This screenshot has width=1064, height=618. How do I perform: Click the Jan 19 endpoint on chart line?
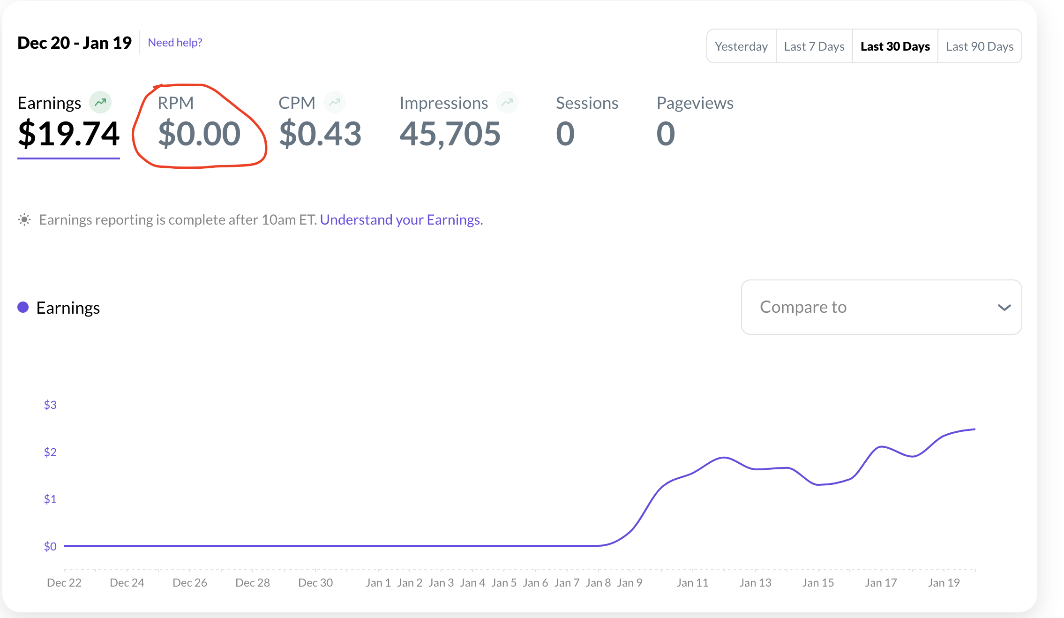974,429
